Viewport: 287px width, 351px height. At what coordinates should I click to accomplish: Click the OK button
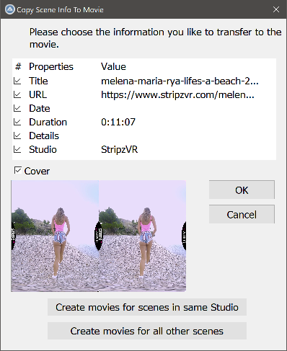click(242, 190)
